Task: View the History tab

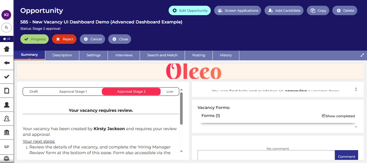Action: pyautogui.click(x=226, y=55)
